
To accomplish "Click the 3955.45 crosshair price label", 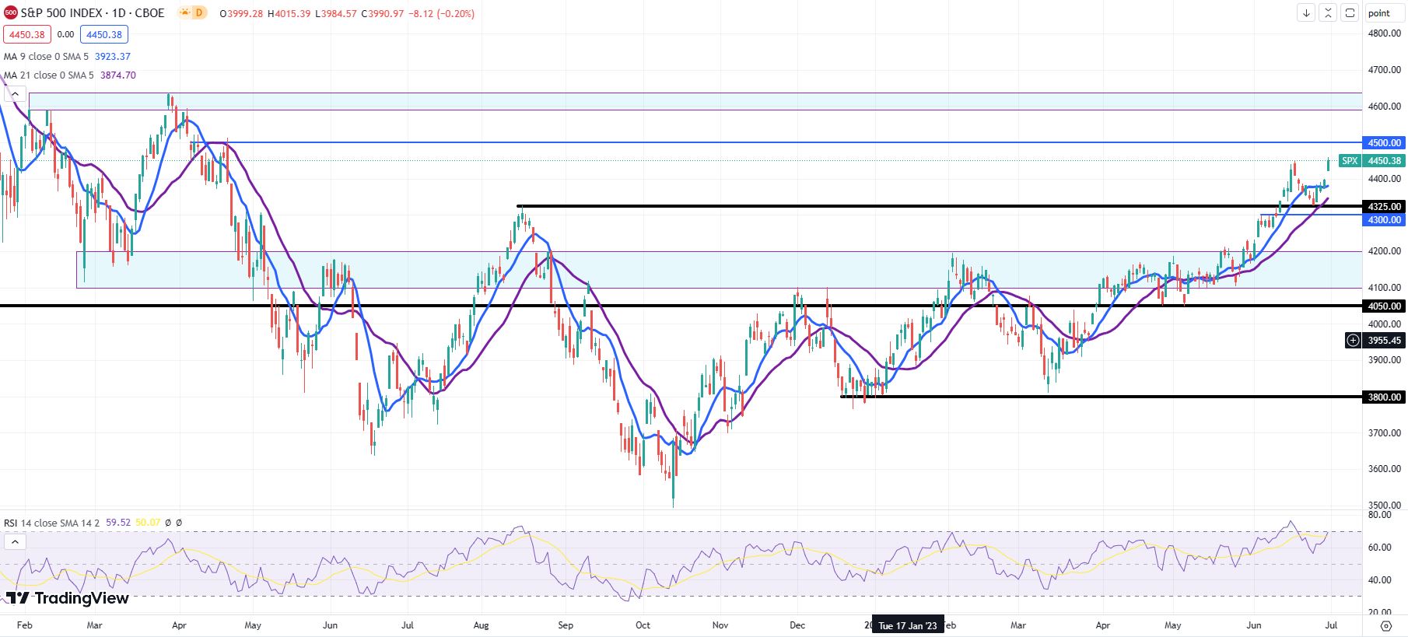I will click(x=1384, y=341).
